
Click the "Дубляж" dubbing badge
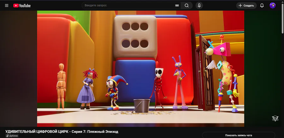12,136
